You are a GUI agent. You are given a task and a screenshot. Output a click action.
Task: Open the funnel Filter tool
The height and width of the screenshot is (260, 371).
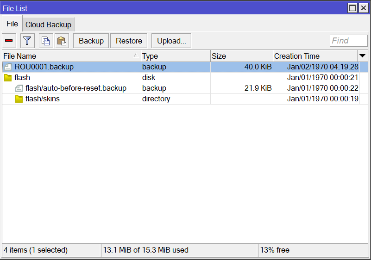[27, 41]
